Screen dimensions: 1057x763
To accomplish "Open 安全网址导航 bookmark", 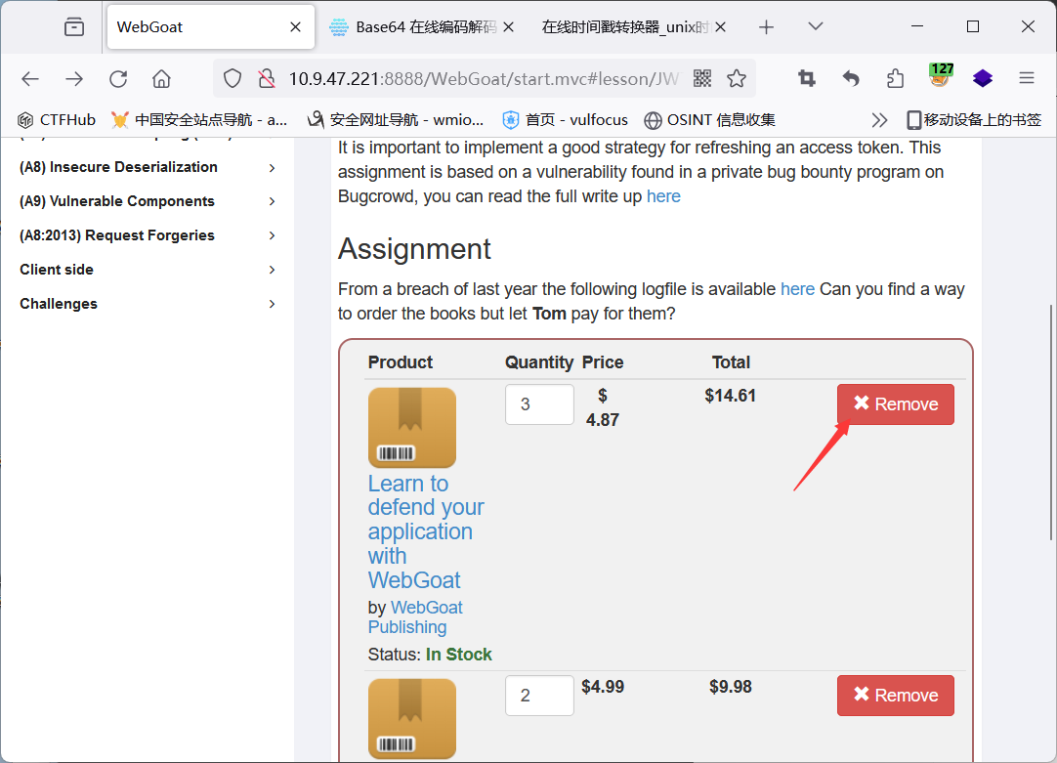I will pos(396,120).
